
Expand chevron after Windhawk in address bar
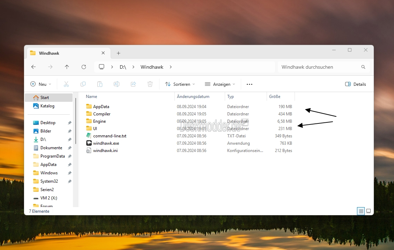coord(171,67)
